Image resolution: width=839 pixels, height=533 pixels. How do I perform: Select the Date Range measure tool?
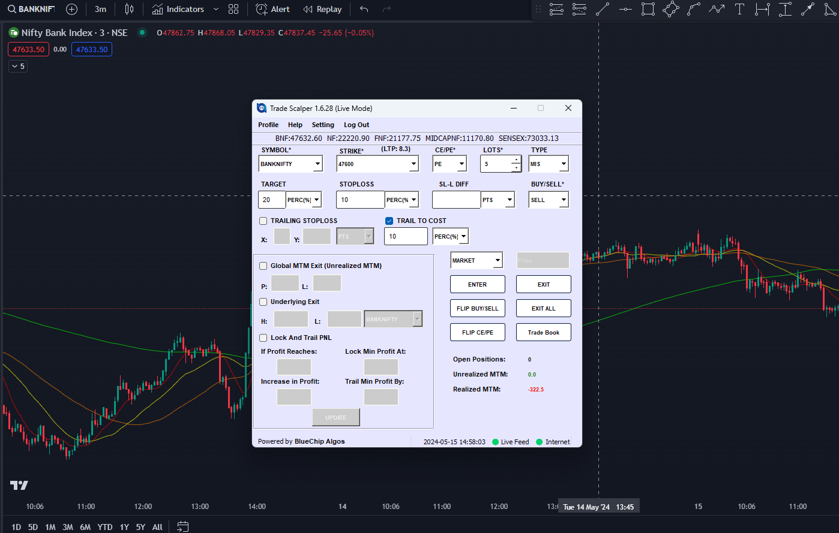762,9
